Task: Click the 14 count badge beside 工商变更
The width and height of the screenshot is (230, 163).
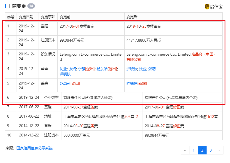Action: pos(31,6)
